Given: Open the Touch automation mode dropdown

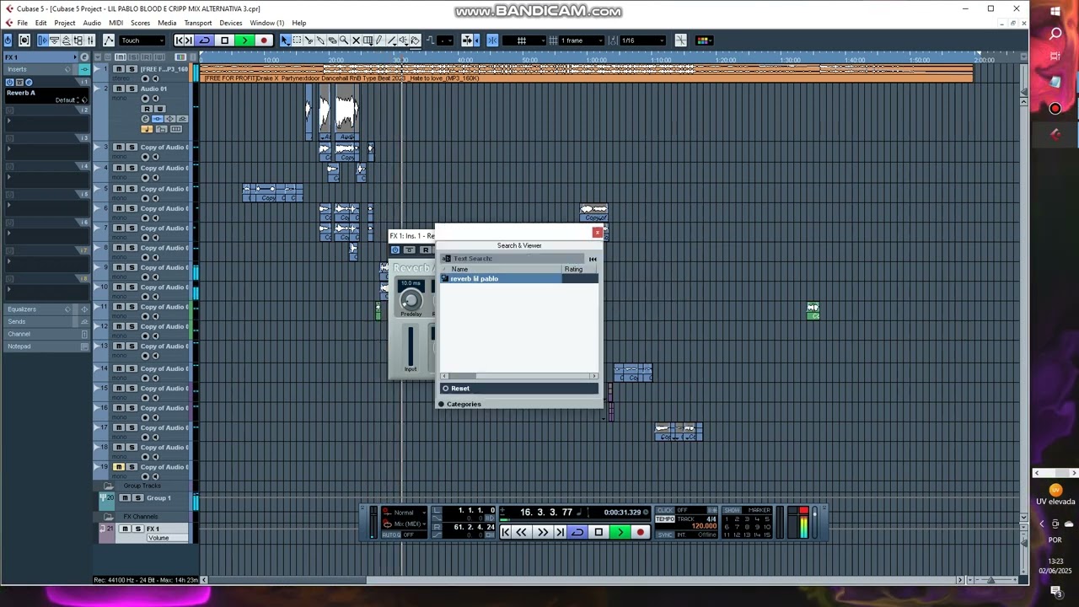Looking at the screenshot, I should pos(142,40).
